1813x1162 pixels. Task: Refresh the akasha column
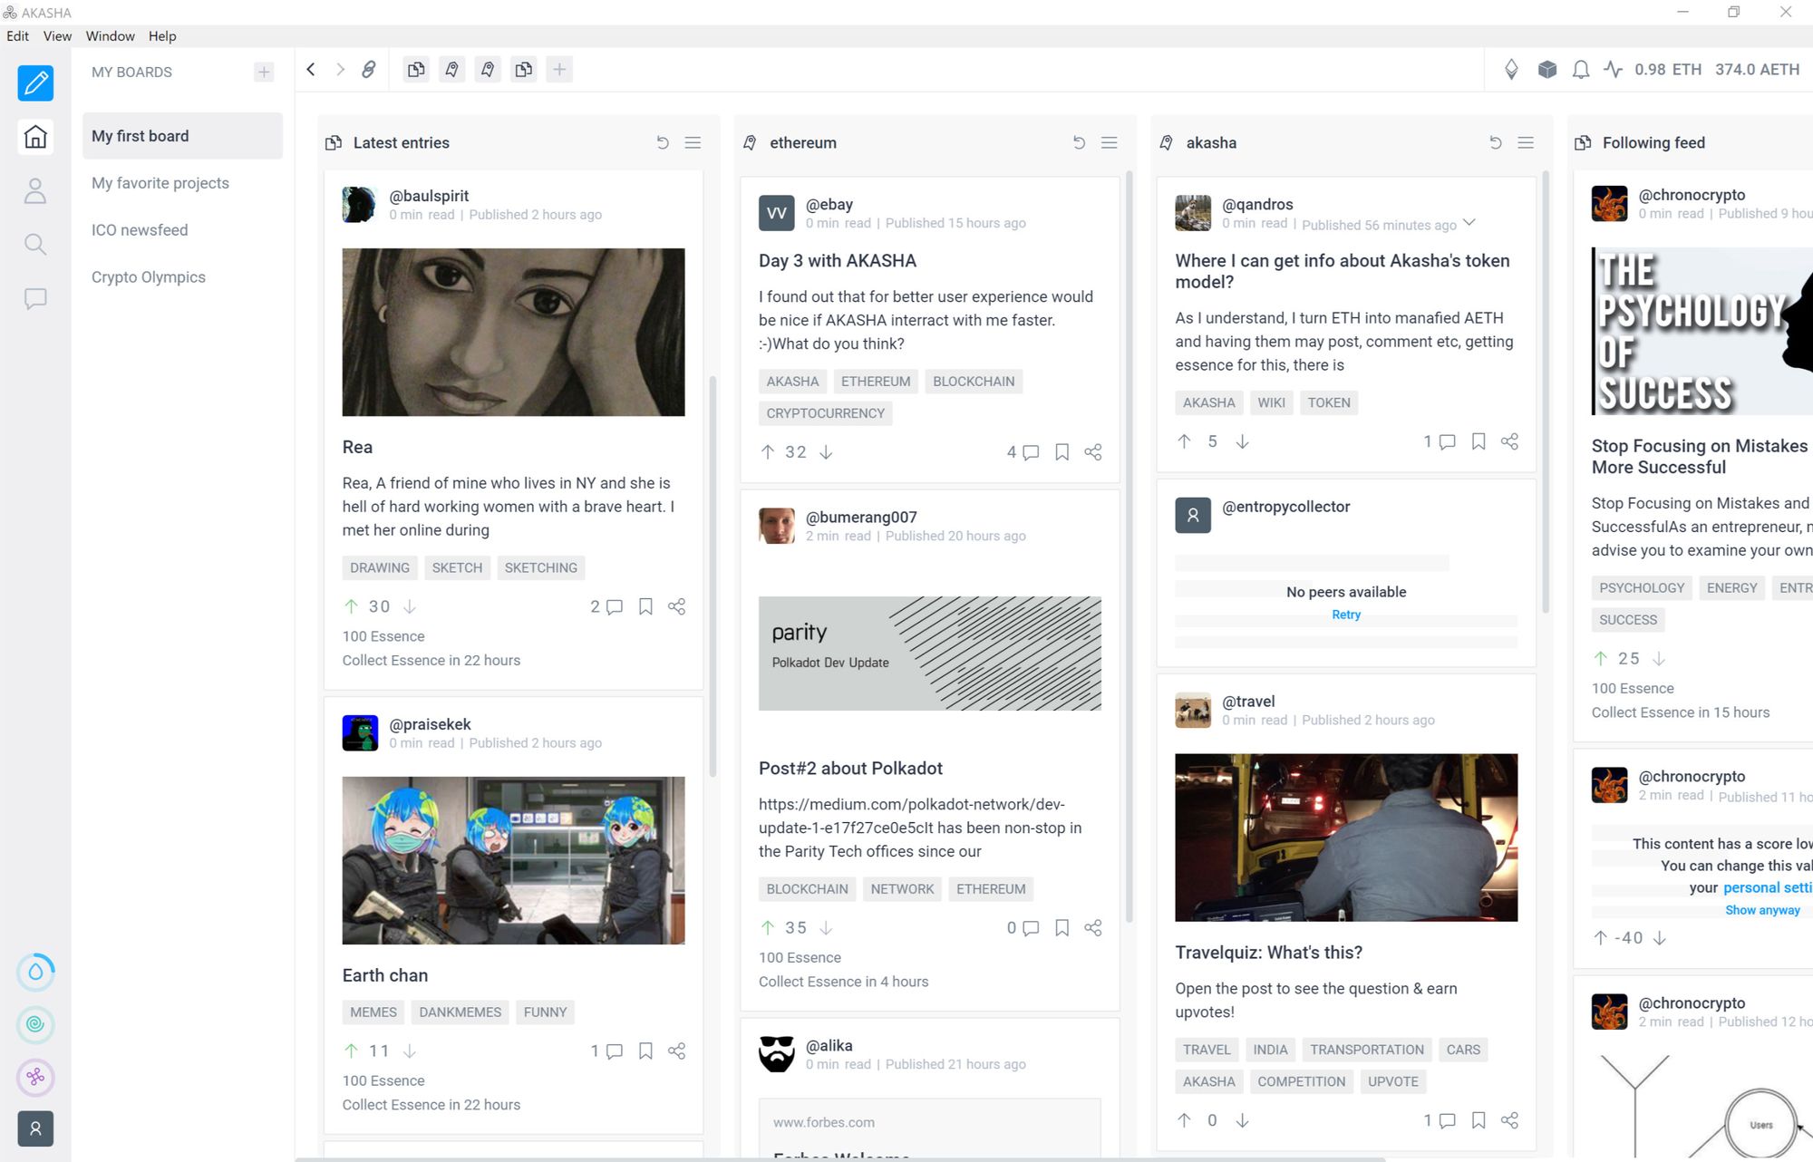point(1496,142)
